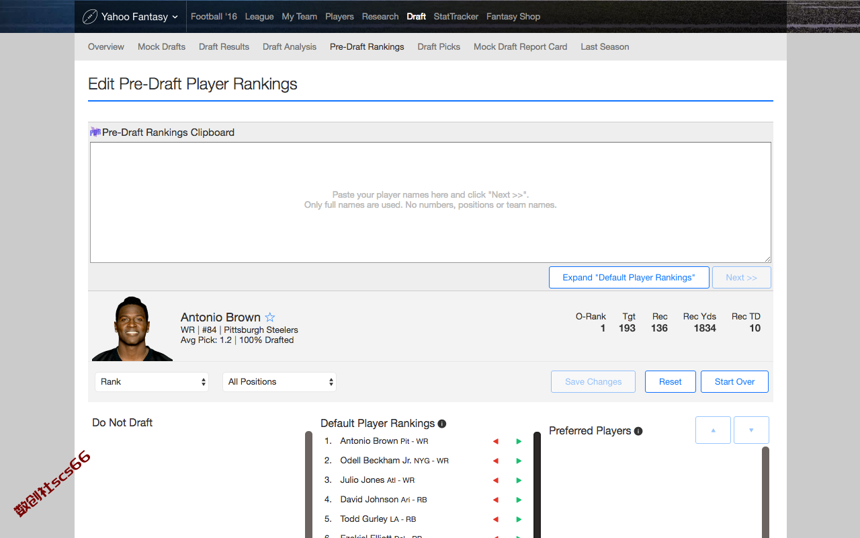860x538 pixels.
Task: Open the League menu item
Action: tap(259, 16)
